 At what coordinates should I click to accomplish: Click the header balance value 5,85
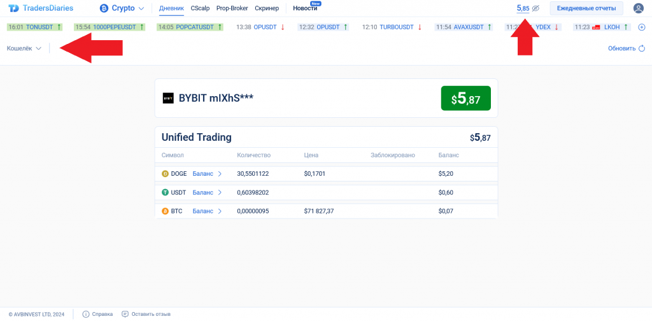[x=523, y=8]
